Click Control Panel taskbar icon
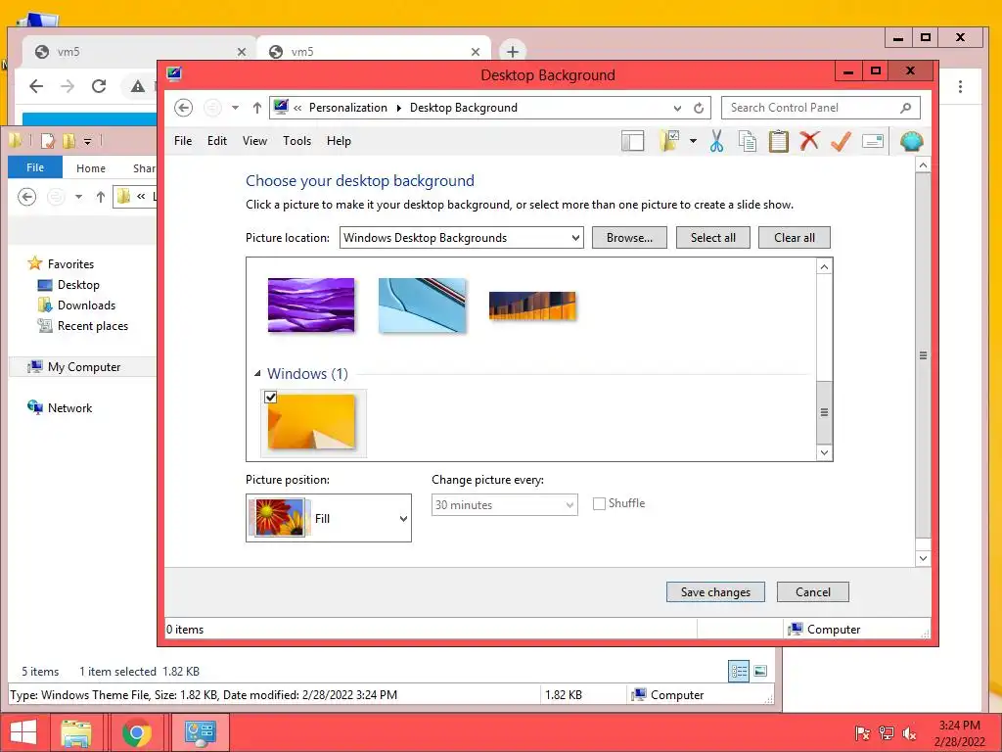 [200, 732]
